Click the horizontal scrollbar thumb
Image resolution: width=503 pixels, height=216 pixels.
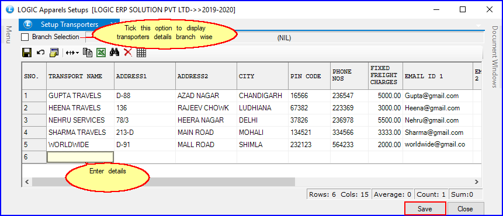(x=163, y=182)
